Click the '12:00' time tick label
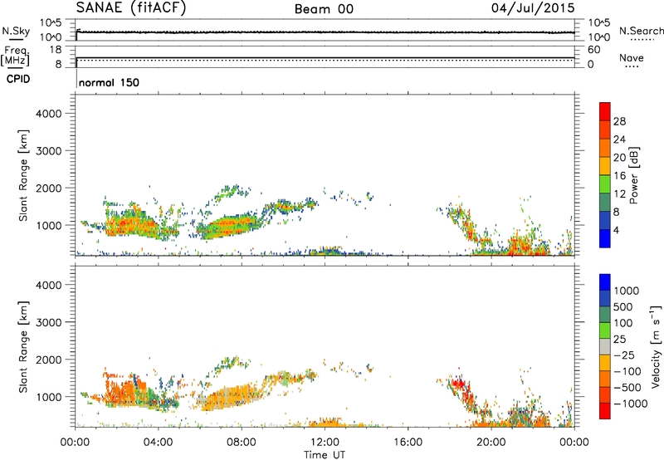664x460 pixels. tap(325, 443)
